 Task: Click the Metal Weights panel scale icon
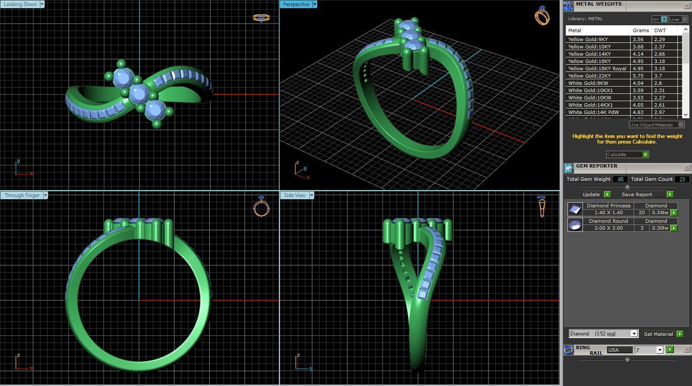(568, 6)
